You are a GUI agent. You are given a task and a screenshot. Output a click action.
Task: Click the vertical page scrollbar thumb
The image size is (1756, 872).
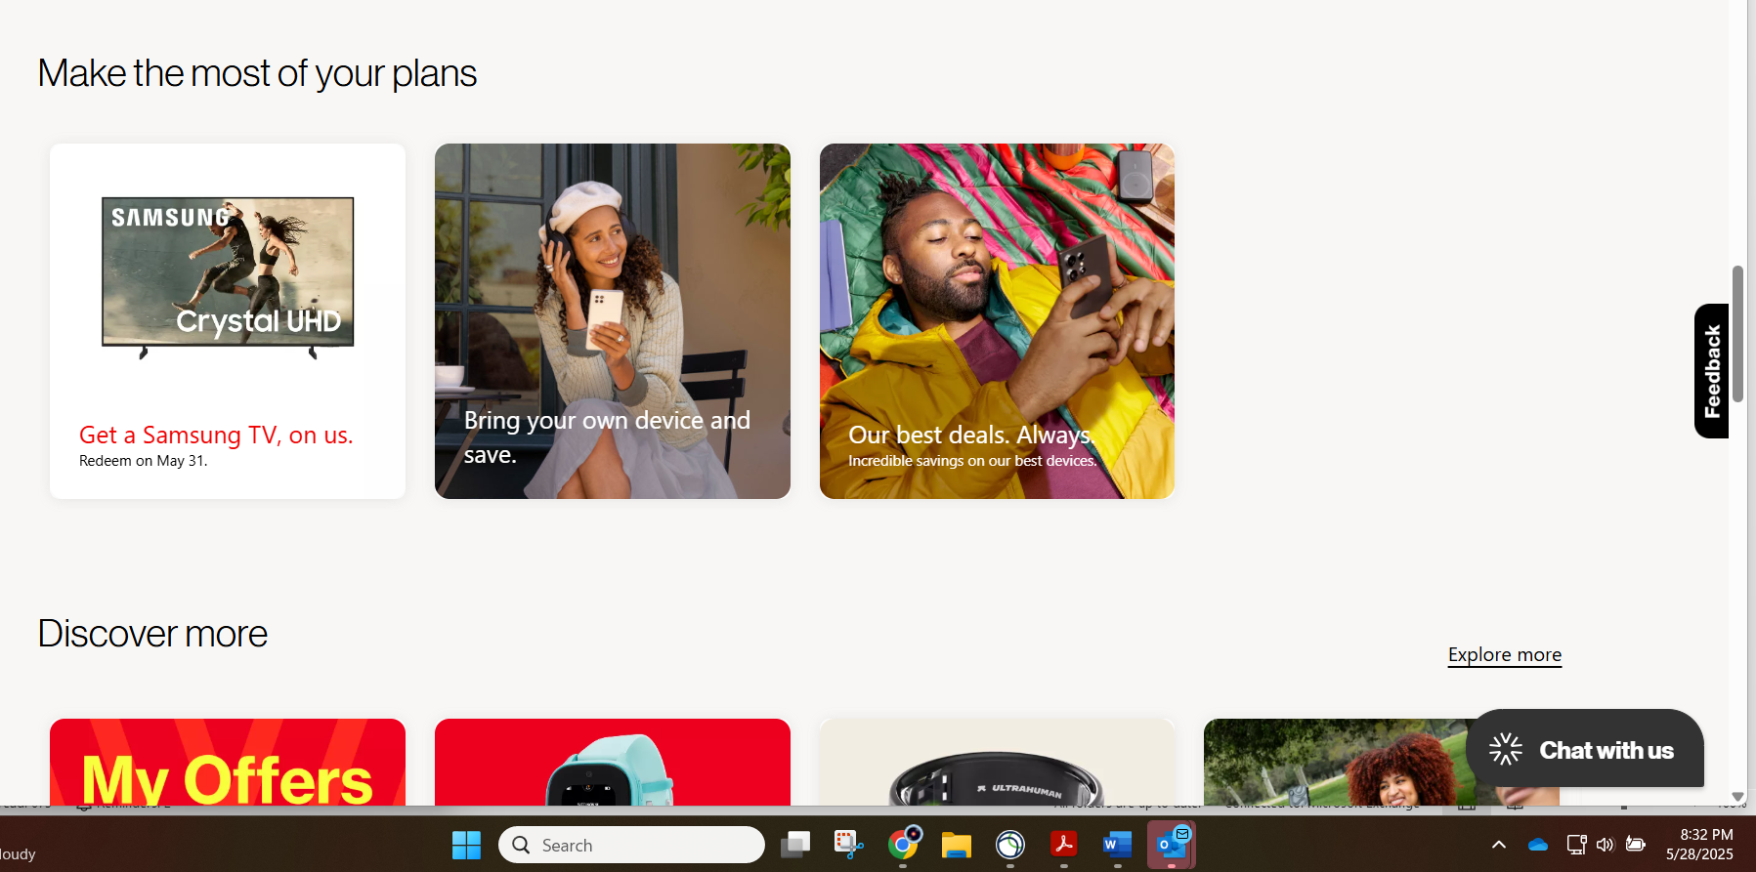tap(1737, 334)
